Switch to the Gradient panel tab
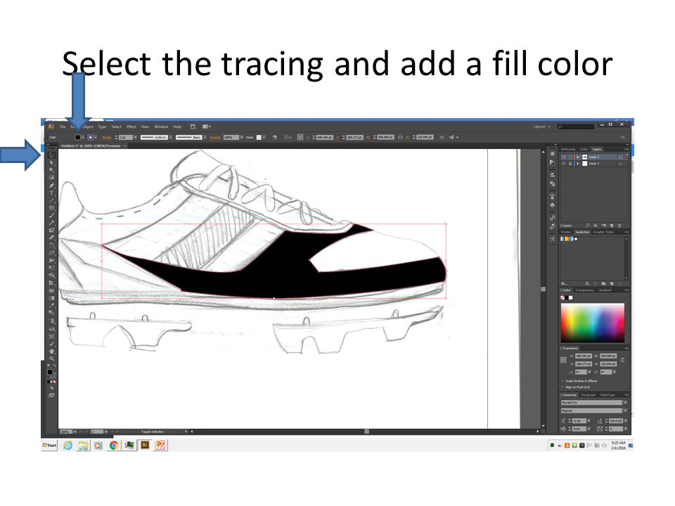675x506 pixels. (x=605, y=290)
